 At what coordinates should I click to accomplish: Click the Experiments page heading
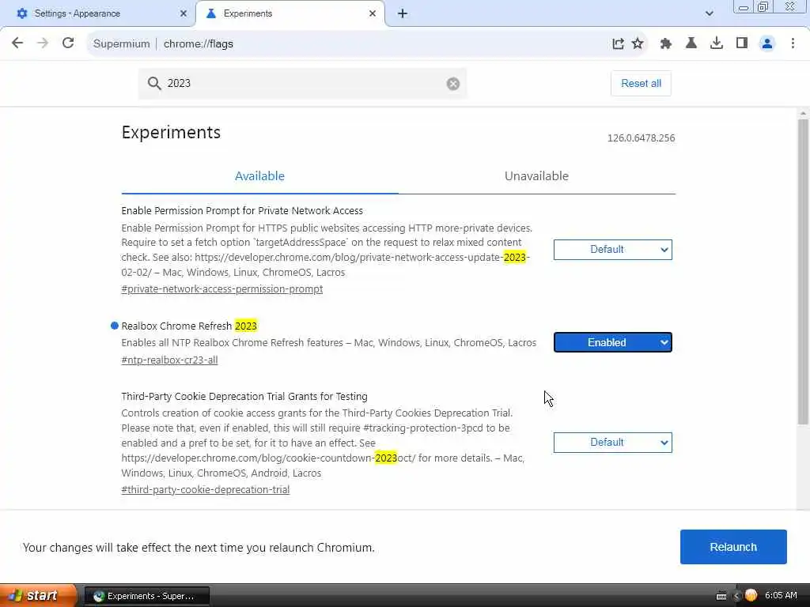(x=171, y=133)
